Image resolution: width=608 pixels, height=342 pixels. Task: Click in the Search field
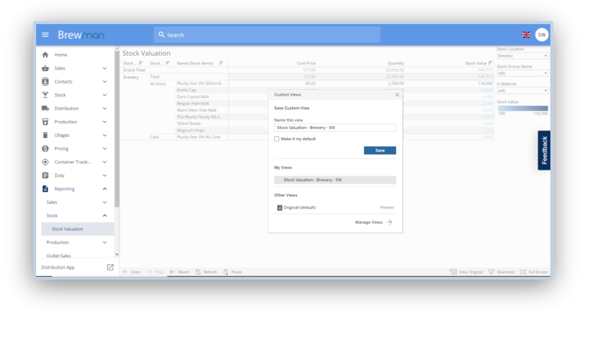(267, 35)
